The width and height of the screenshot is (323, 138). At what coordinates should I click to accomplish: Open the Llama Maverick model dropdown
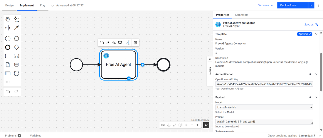click(264, 108)
